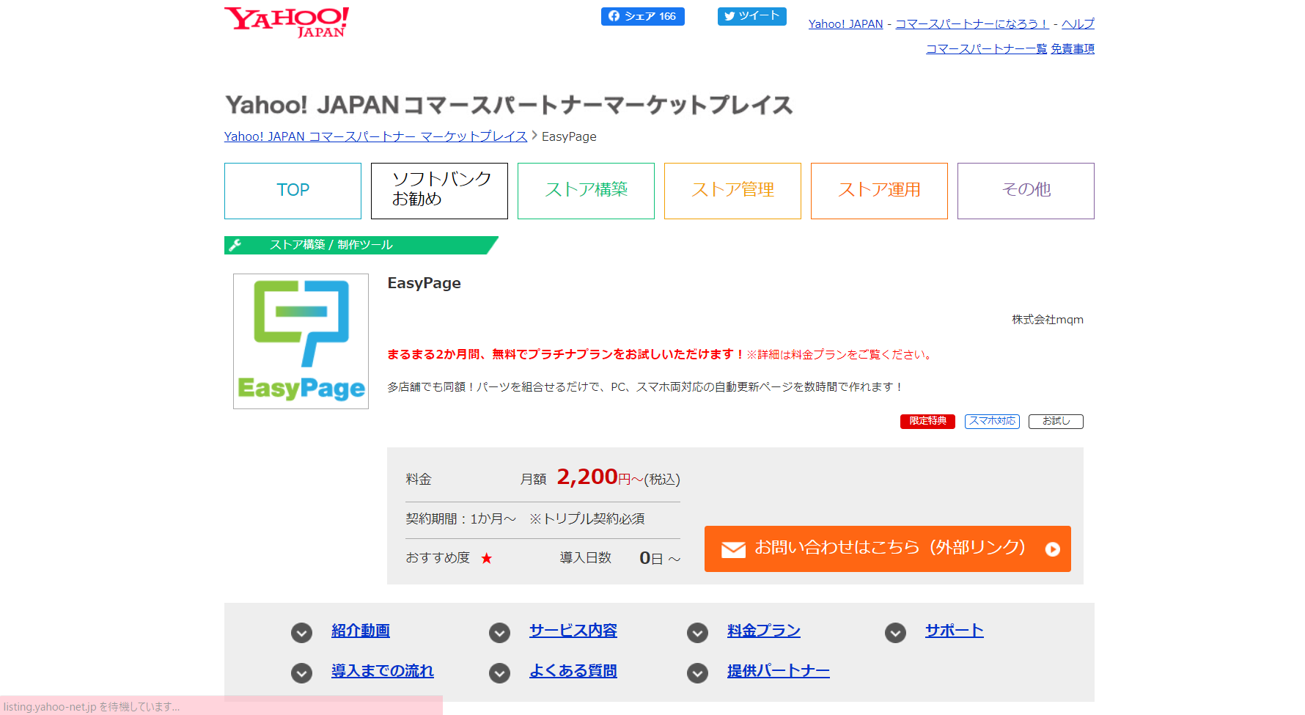The height and width of the screenshot is (715, 1305).
Task: Follow the コマースパートナー一覧 link
Action: click(x=986, y=48)
